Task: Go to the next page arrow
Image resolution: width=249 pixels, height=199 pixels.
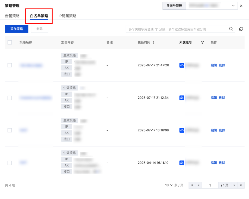Action: 234,185
